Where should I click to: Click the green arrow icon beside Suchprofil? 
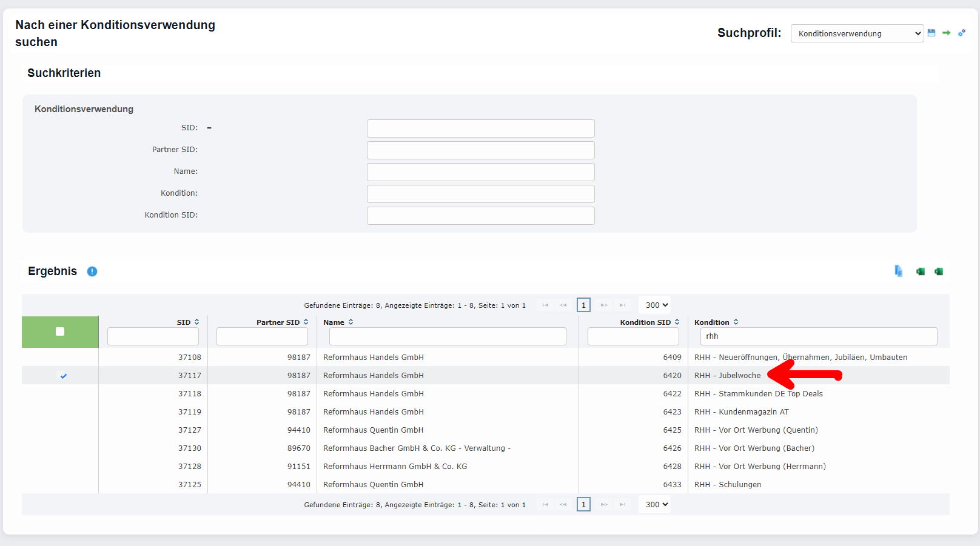pos(946,33)
